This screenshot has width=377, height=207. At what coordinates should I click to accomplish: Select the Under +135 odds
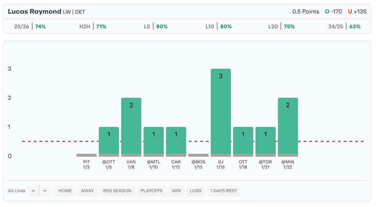[x=357, y=11]
